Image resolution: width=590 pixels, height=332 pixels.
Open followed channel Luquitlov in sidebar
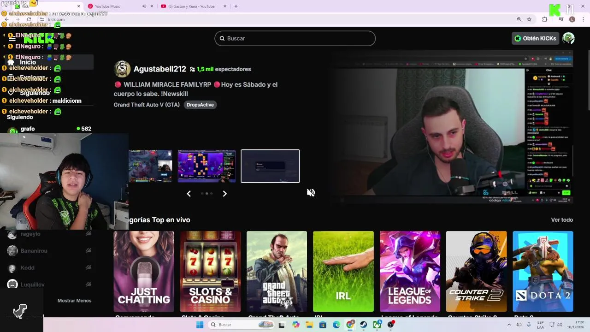pos(49,285)
